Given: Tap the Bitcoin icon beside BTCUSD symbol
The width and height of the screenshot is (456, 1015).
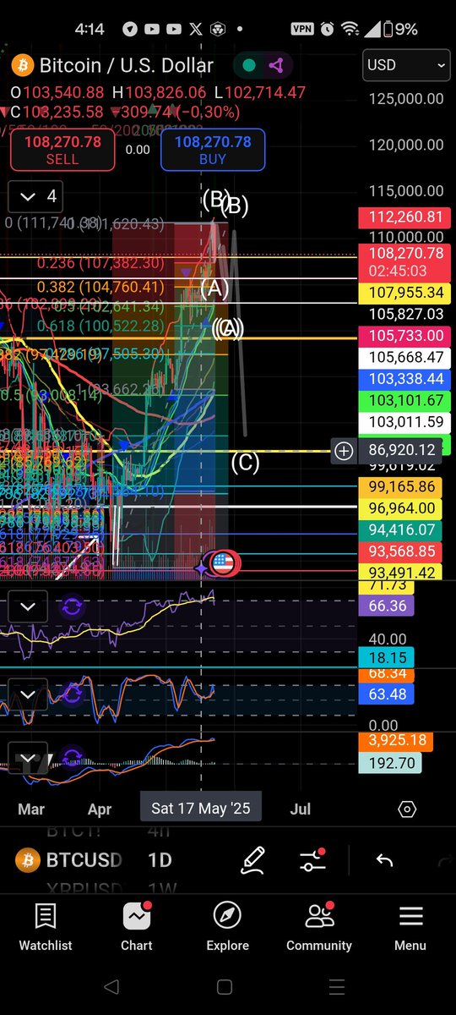Looking at the screenshot, I should coord(27,860).
